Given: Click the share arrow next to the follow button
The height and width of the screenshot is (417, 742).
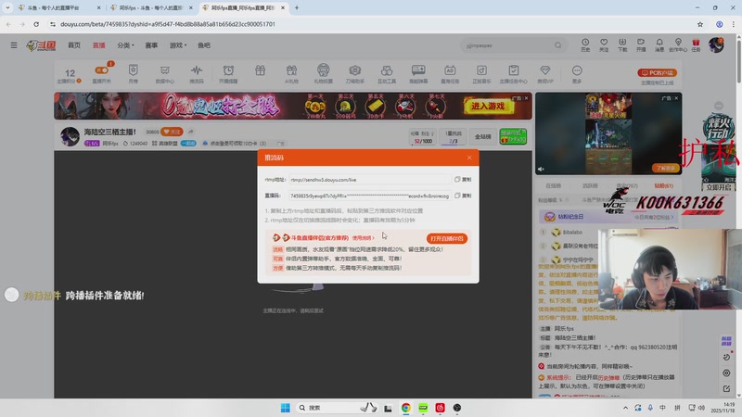Looking at the screenshot, I should 191,132.
